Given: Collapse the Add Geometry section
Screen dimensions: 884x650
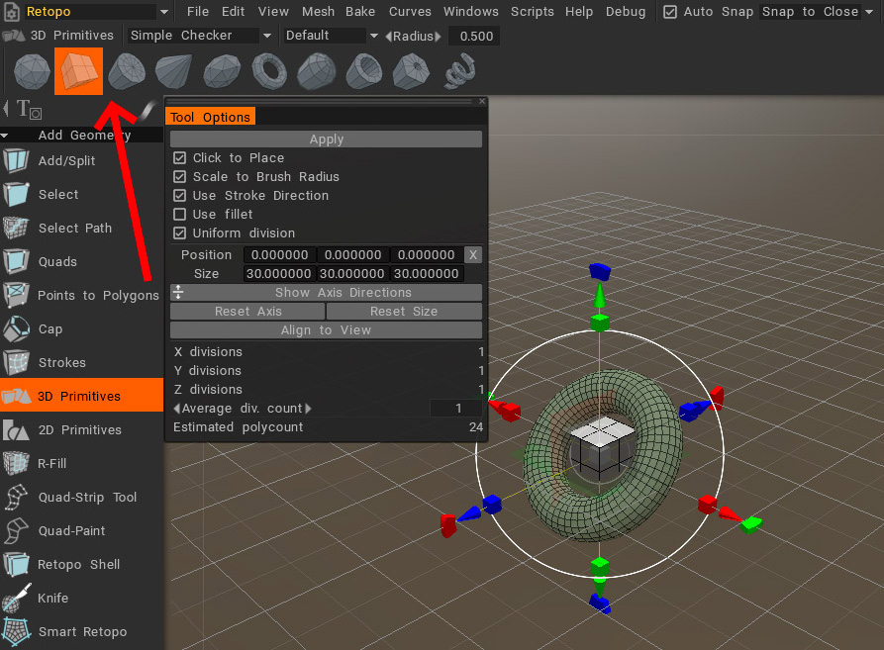Looking at the screenshot, I should coord(6,136).
